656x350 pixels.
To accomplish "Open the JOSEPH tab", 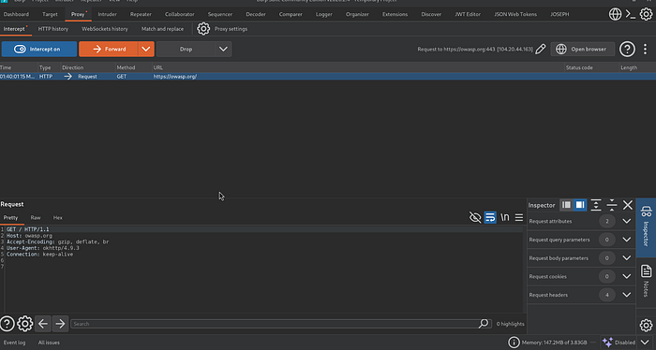I will pyautogui.click(x=559, y=14).
